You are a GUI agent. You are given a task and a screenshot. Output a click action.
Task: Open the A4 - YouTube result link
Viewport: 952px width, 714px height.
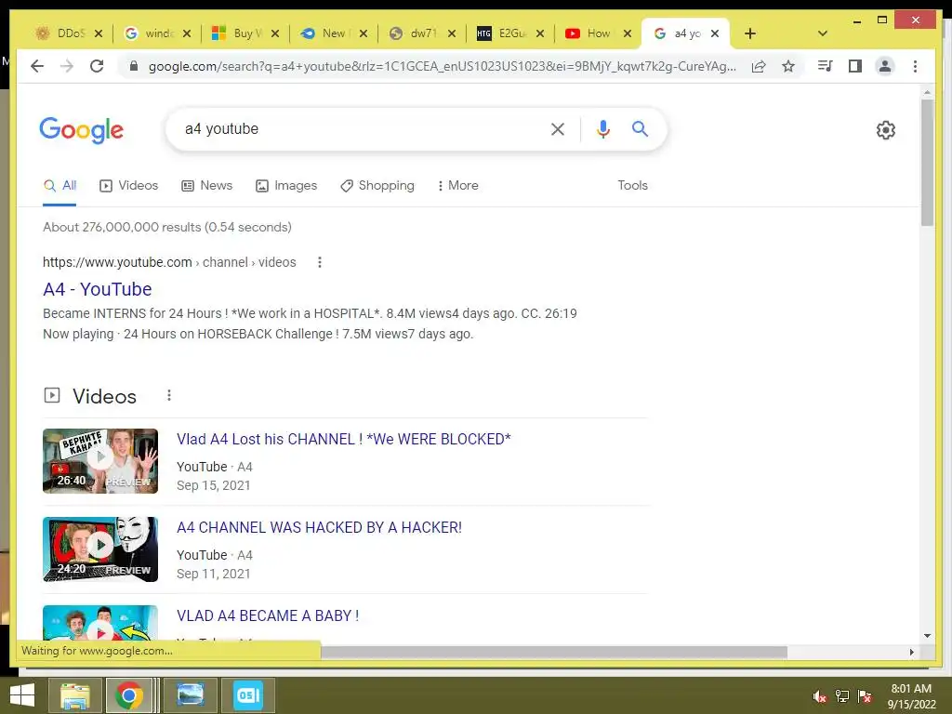97,289
